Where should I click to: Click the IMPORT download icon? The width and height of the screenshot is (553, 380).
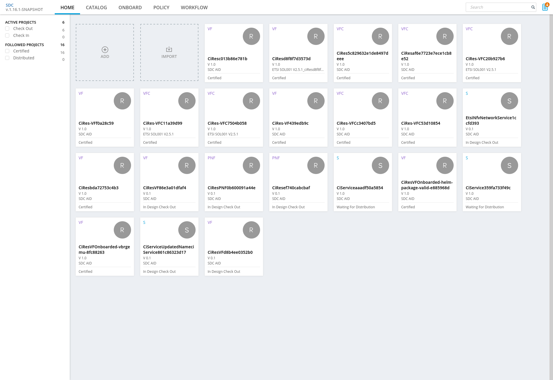pyautogui.click(x=169, y=50)
